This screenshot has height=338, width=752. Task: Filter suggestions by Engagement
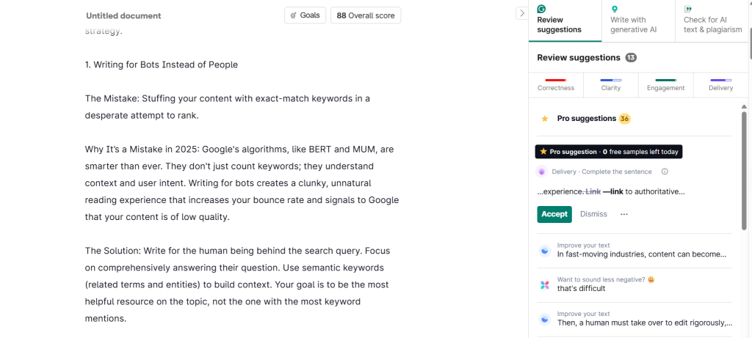tap(666, 84)
